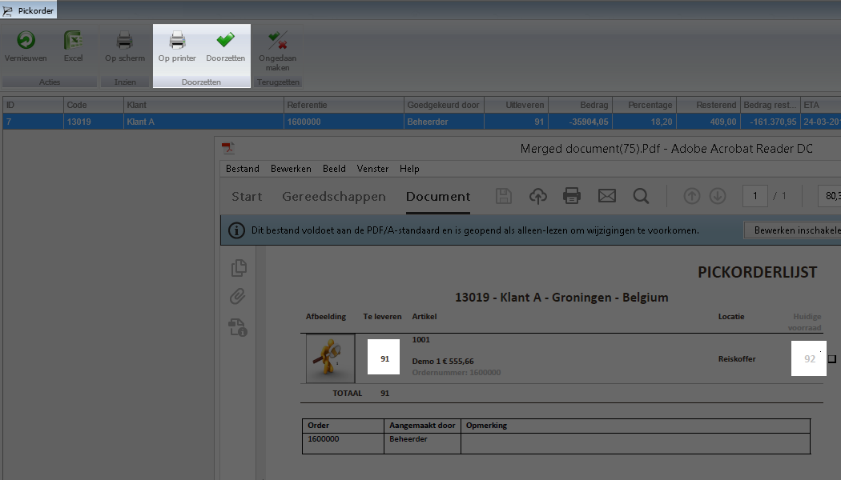Screen dimensions: 841x480
Task: Click the Bewerken inschakelen button
Action: tap(793, 230)
